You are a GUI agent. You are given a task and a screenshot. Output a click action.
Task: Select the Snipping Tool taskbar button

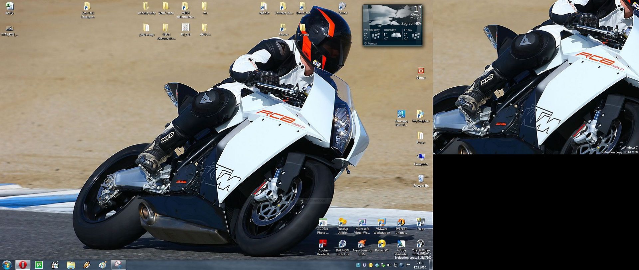pos(118,265)
